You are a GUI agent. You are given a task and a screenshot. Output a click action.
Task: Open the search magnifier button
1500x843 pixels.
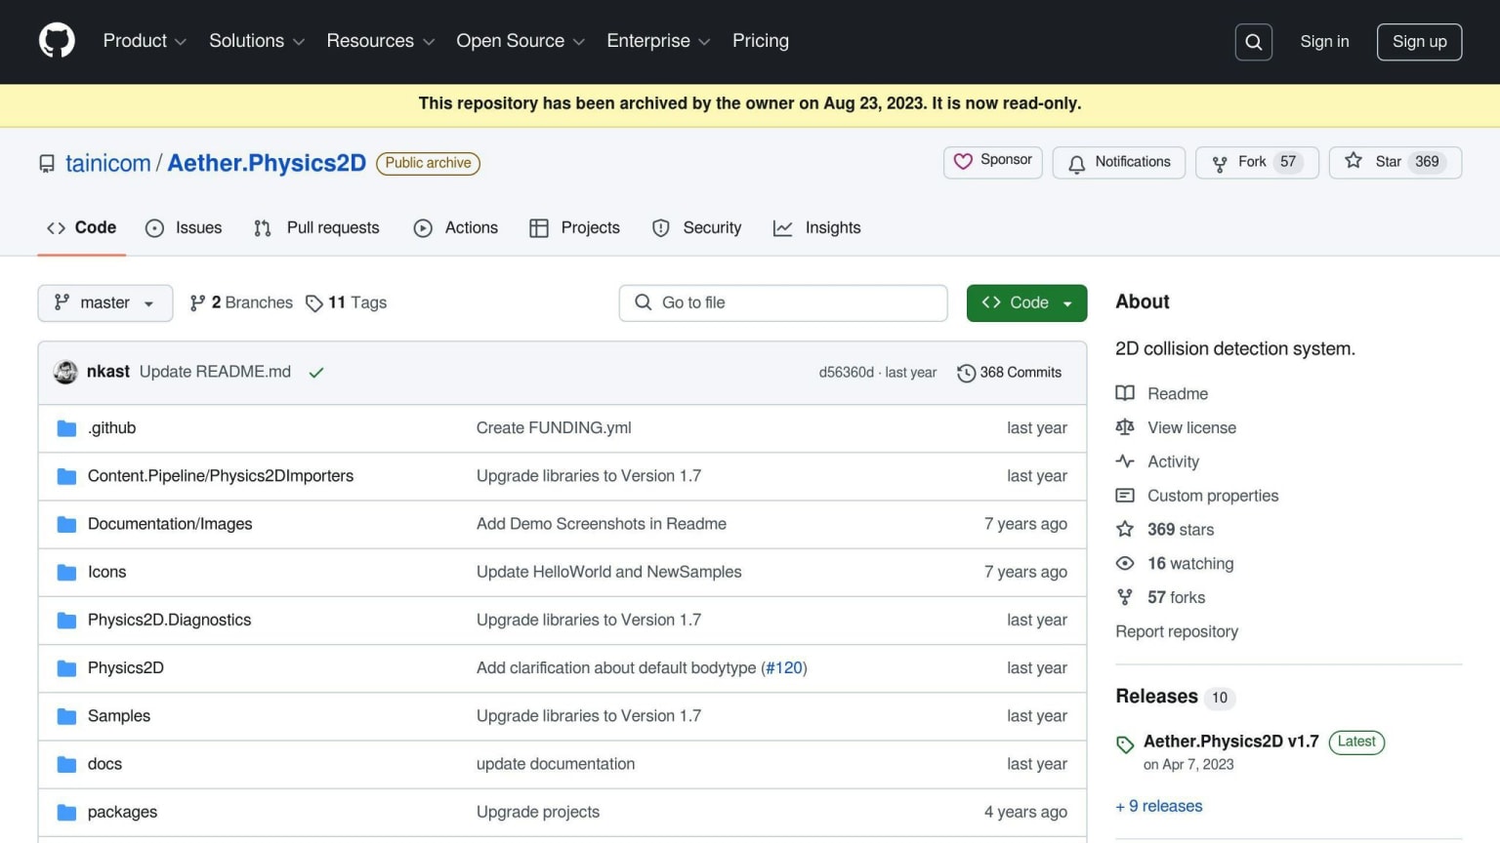coord(1253,42)
